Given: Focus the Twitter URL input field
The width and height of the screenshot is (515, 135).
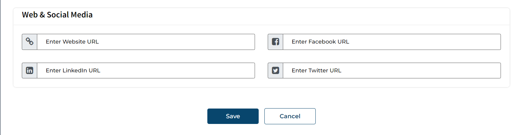Looking at the screenshot, I should tap(392, 71).
